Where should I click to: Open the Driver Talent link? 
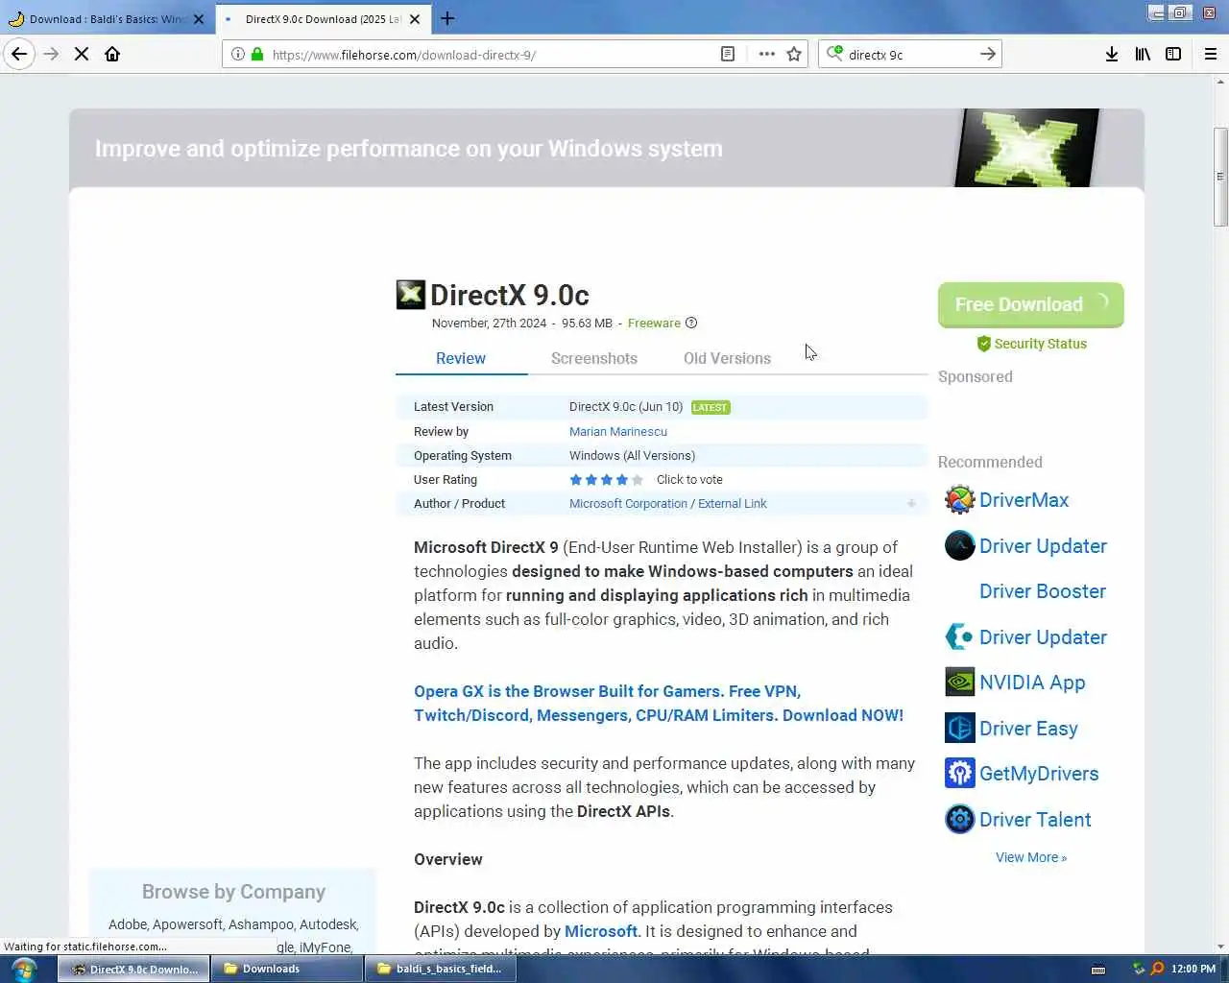click(1035, 820)
